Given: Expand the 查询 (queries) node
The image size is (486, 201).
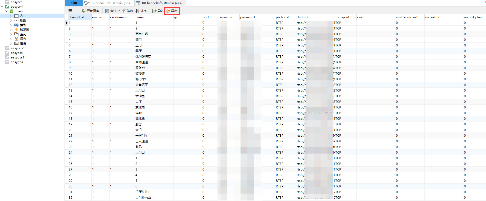Looking at the screenshot, I should click(x=11, y=34).
